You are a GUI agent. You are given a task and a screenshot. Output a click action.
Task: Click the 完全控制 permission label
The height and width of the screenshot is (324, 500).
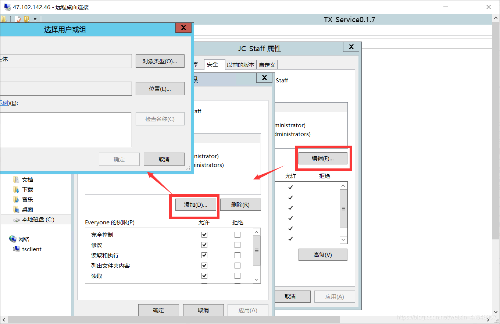(x=102, y=235)
